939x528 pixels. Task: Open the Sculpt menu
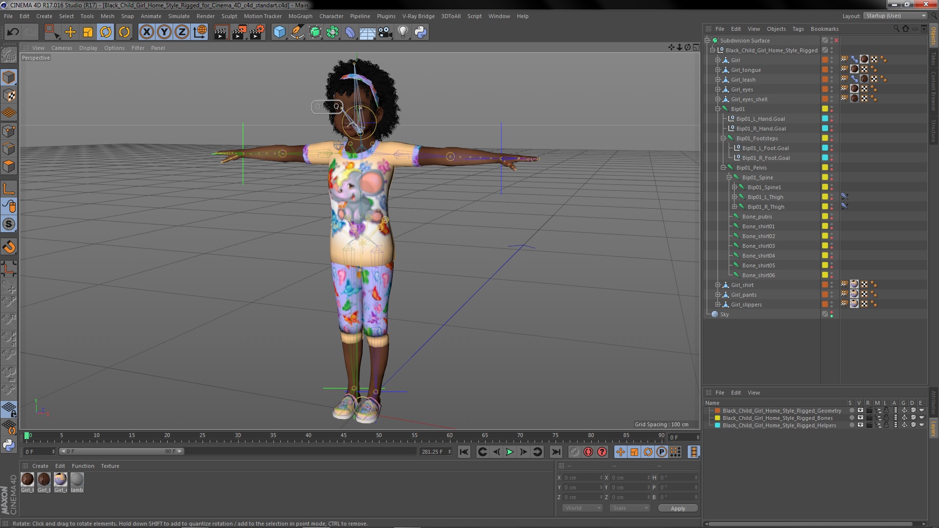(229, 16)
